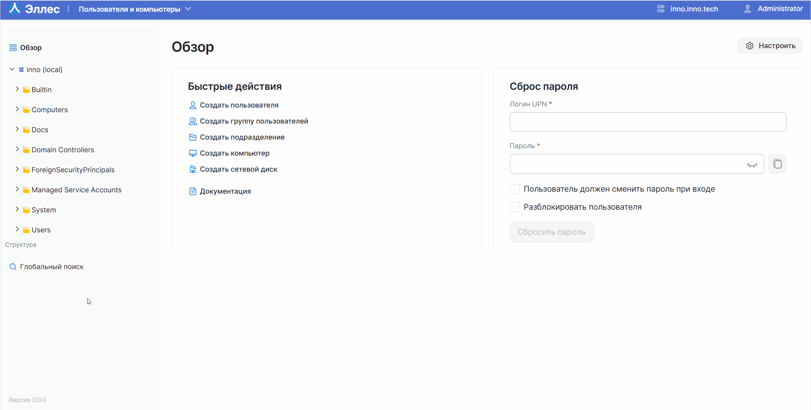Click the Global search magnifier icon
The image size is (811, 410).
click(x=13, y=267)
